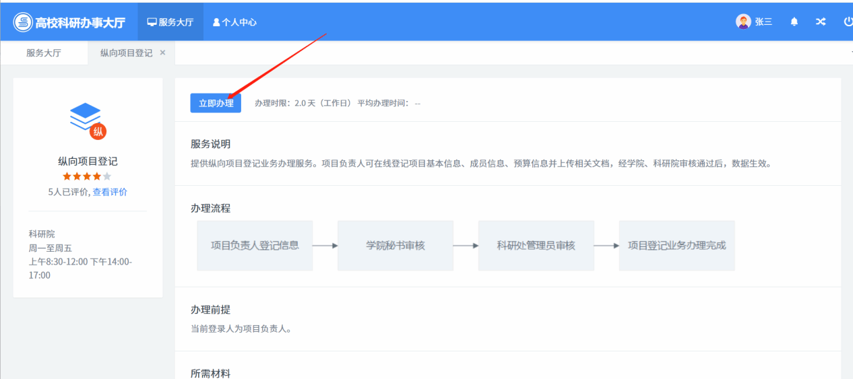Click the blue stacked layers service icon
Screen dimensions: 853x379
[x=85, y=116]
